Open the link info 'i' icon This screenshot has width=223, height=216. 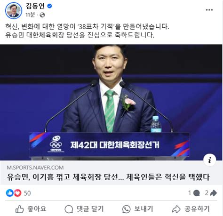click(209, 160)
